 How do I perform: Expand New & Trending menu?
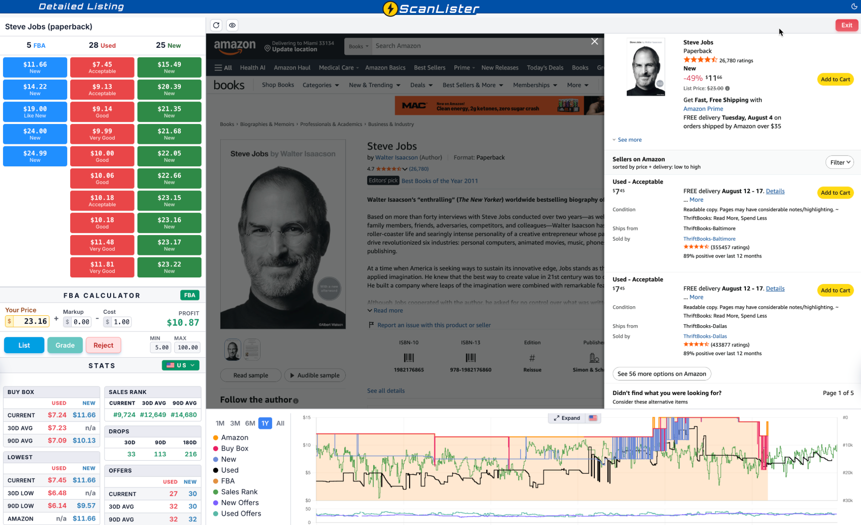pyautogui.click(x=375, y=85)
